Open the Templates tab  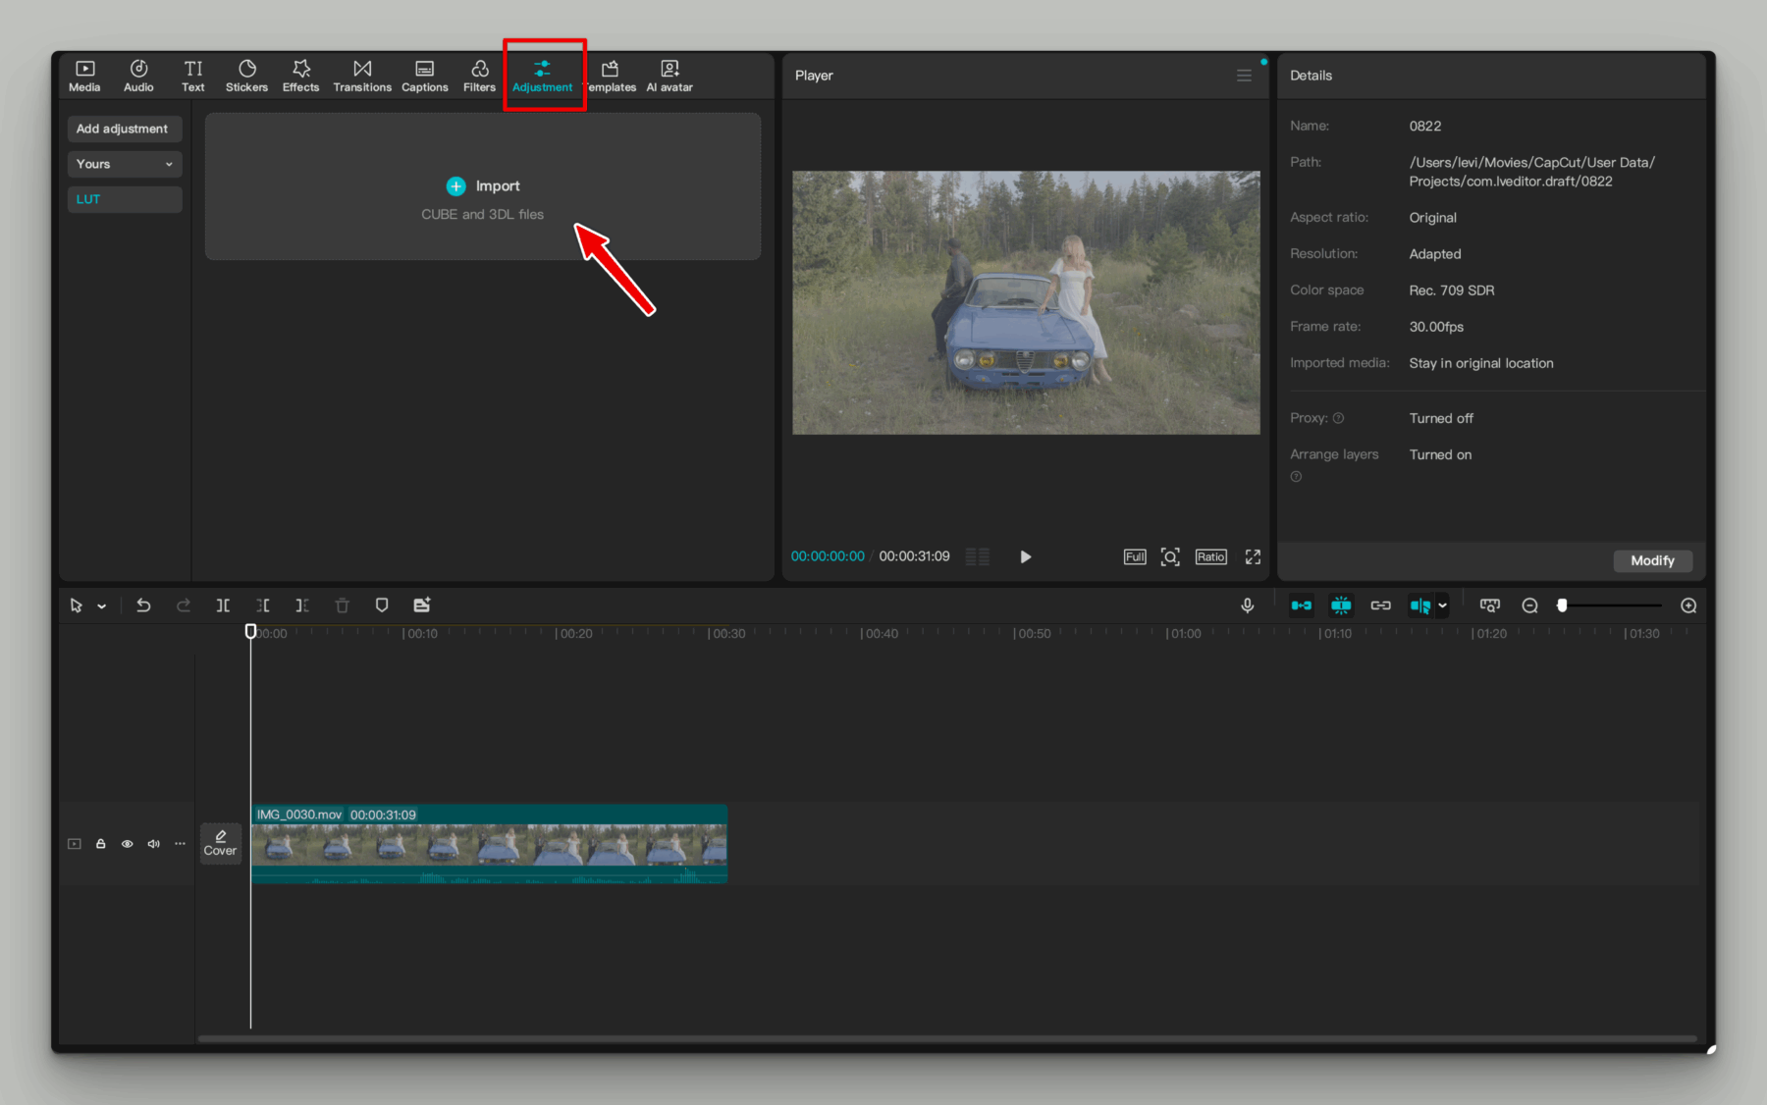click(610, 75)
